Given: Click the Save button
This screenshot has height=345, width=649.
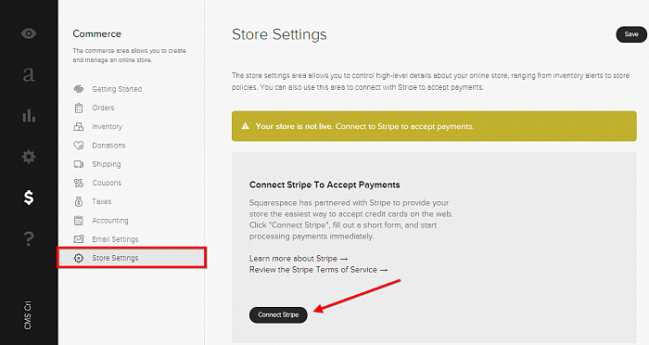Looking at the screenshot, I should click(x=631, y=34).
